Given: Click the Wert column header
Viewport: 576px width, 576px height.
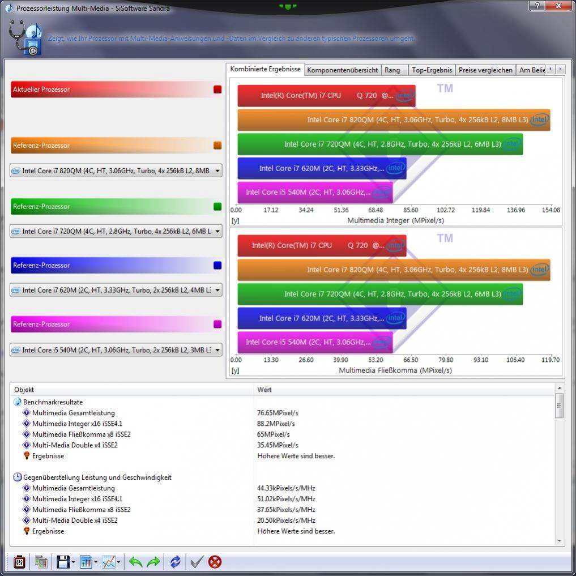Looking at the screenshot, I should (x=404, y=390).
